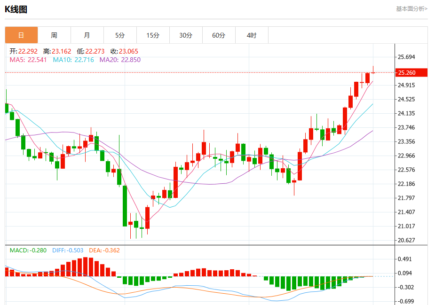Click the MA10: 22.716 indicator label
Image resolution: width=435 pixels, height=305 pixels.
point(73,60)
